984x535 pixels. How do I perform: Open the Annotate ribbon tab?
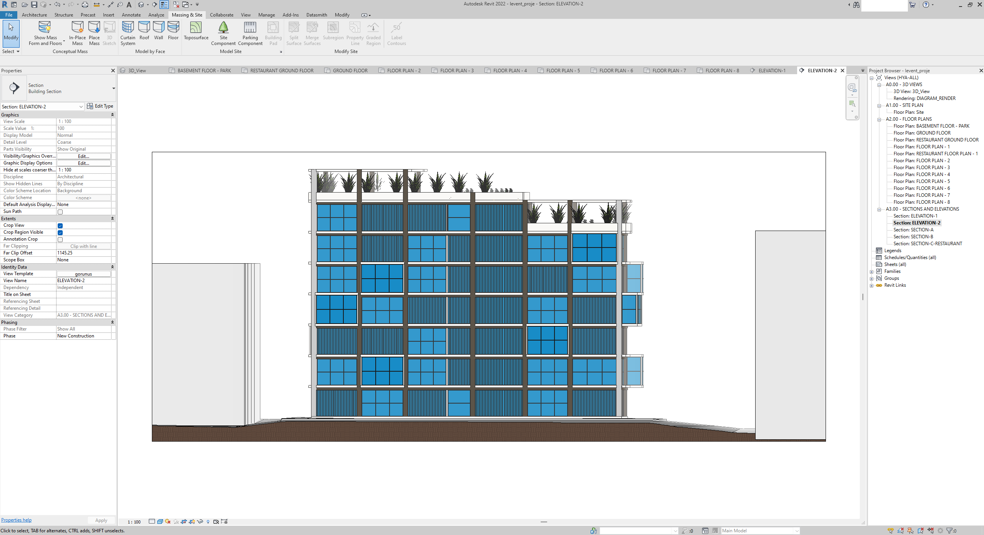click(131, 15)
